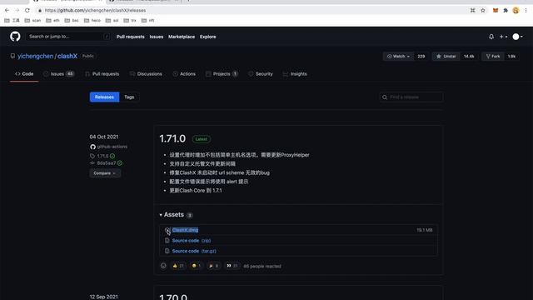This screenshot has height=300, width=533.
Task: Switch to the Discussions tab
Action: pyautogui.click(x=146, y=74)
